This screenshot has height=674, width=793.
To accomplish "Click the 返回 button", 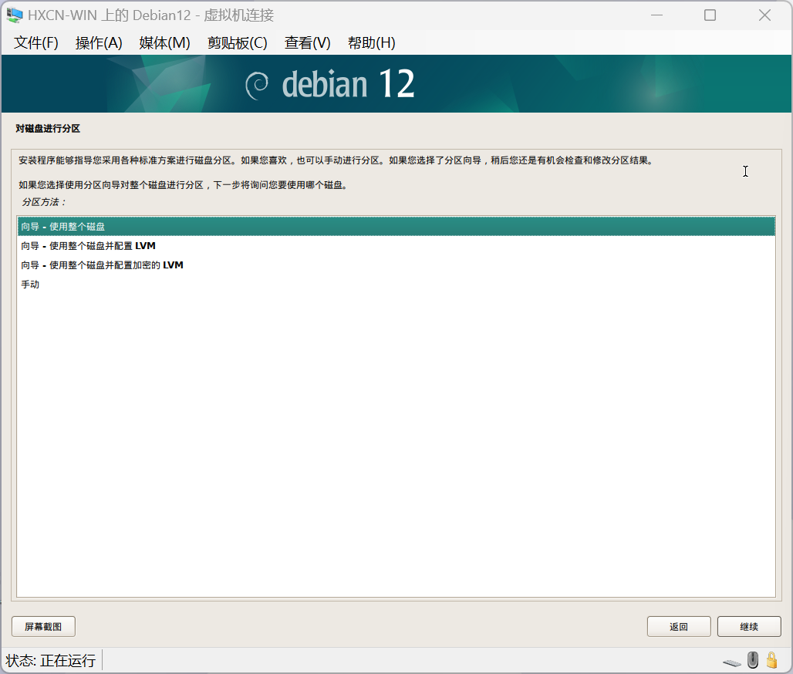I will (x=679, y=626).
